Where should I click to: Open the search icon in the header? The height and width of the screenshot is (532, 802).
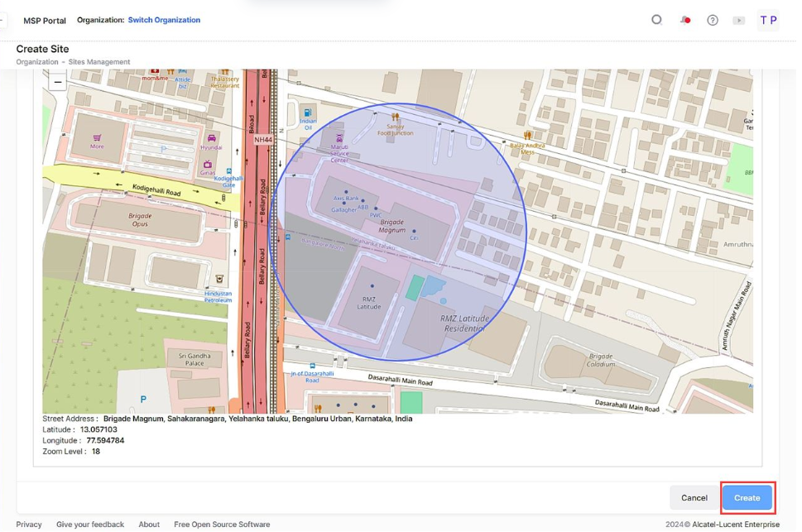pyautogui.click(x=656, y=19)
